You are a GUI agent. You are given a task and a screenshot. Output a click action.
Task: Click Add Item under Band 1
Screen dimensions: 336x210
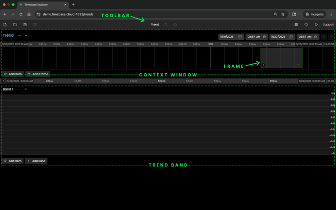coord(13,161)
